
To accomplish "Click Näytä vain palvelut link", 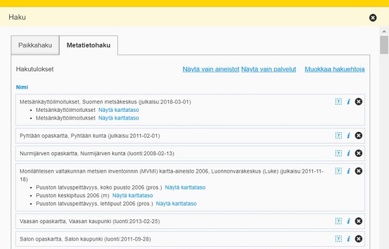I will tap(268, 69).
